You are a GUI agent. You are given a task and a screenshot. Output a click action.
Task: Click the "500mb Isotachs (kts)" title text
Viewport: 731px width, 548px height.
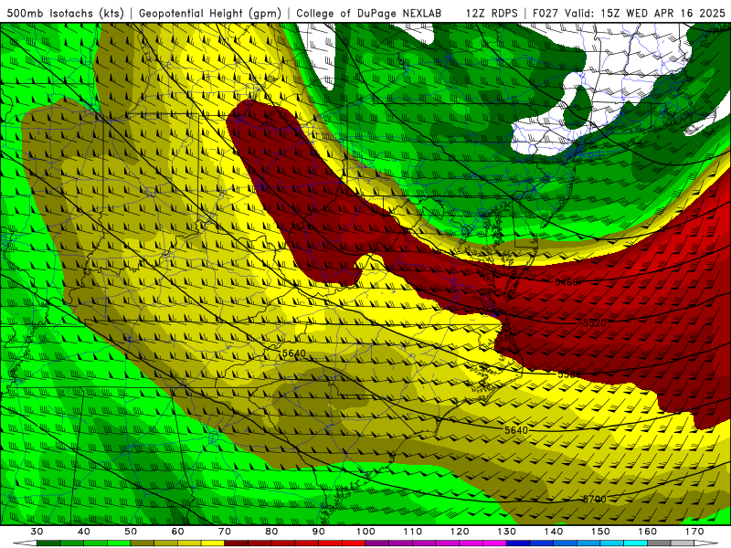tap(65, 14)
